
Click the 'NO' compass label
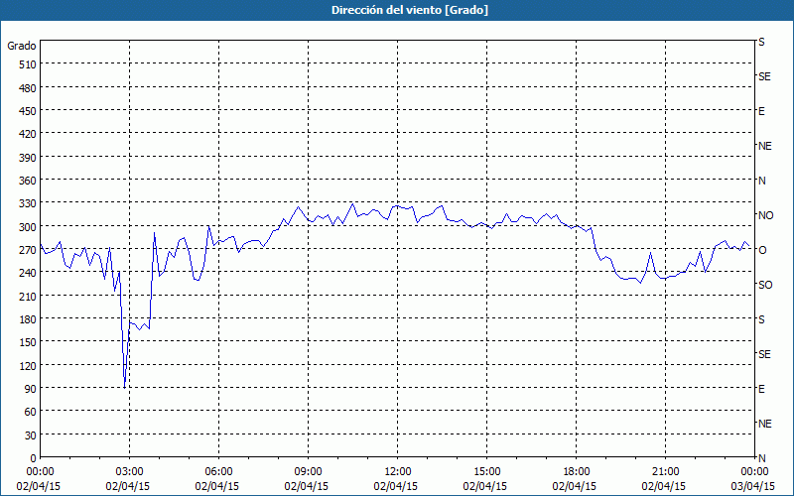coord(765,215)
